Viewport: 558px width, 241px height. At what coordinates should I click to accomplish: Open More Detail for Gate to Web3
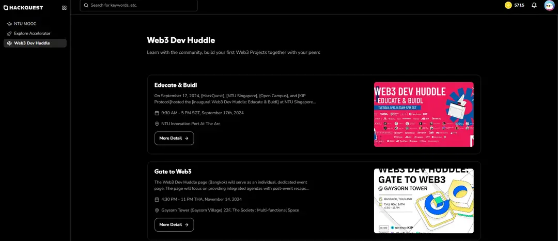pos(174,224)
